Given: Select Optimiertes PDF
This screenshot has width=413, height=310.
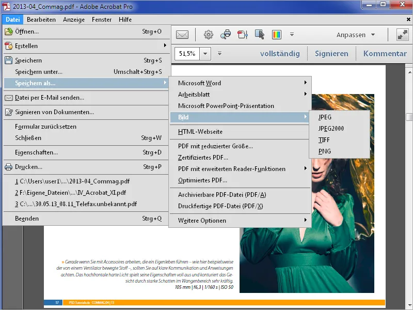Looking at the screenshot, I should pyautogui.click(x=240, y=180).
